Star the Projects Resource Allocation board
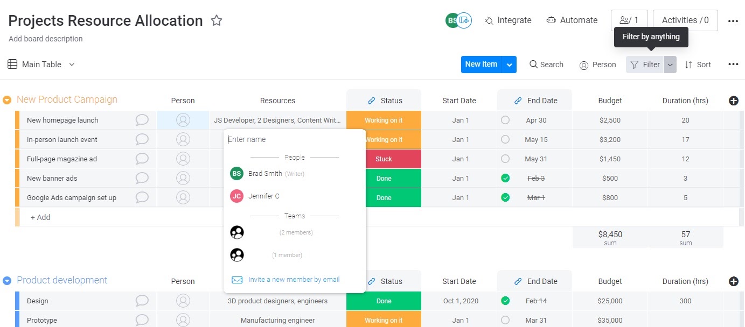This screenshot has height=327, width=745. [217, 21]
